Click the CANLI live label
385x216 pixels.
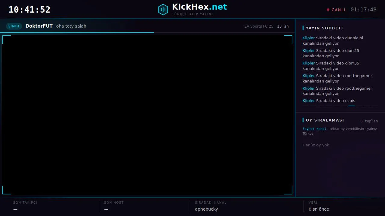click(x=338, y=10)
